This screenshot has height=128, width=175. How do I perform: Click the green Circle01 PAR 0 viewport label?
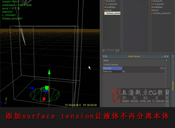tap(10, 2)
